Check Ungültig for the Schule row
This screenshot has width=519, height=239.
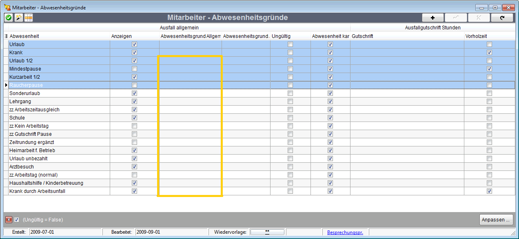click(x=290, y=117)
